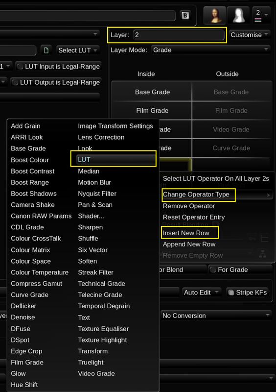The width and height of the screenshot is (276, 392).
Task: Open the Customise dropdown
Action: click(249, 35)
